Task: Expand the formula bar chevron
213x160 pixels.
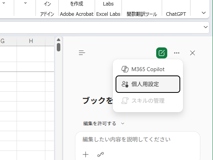Action: (x=206, y=27)
